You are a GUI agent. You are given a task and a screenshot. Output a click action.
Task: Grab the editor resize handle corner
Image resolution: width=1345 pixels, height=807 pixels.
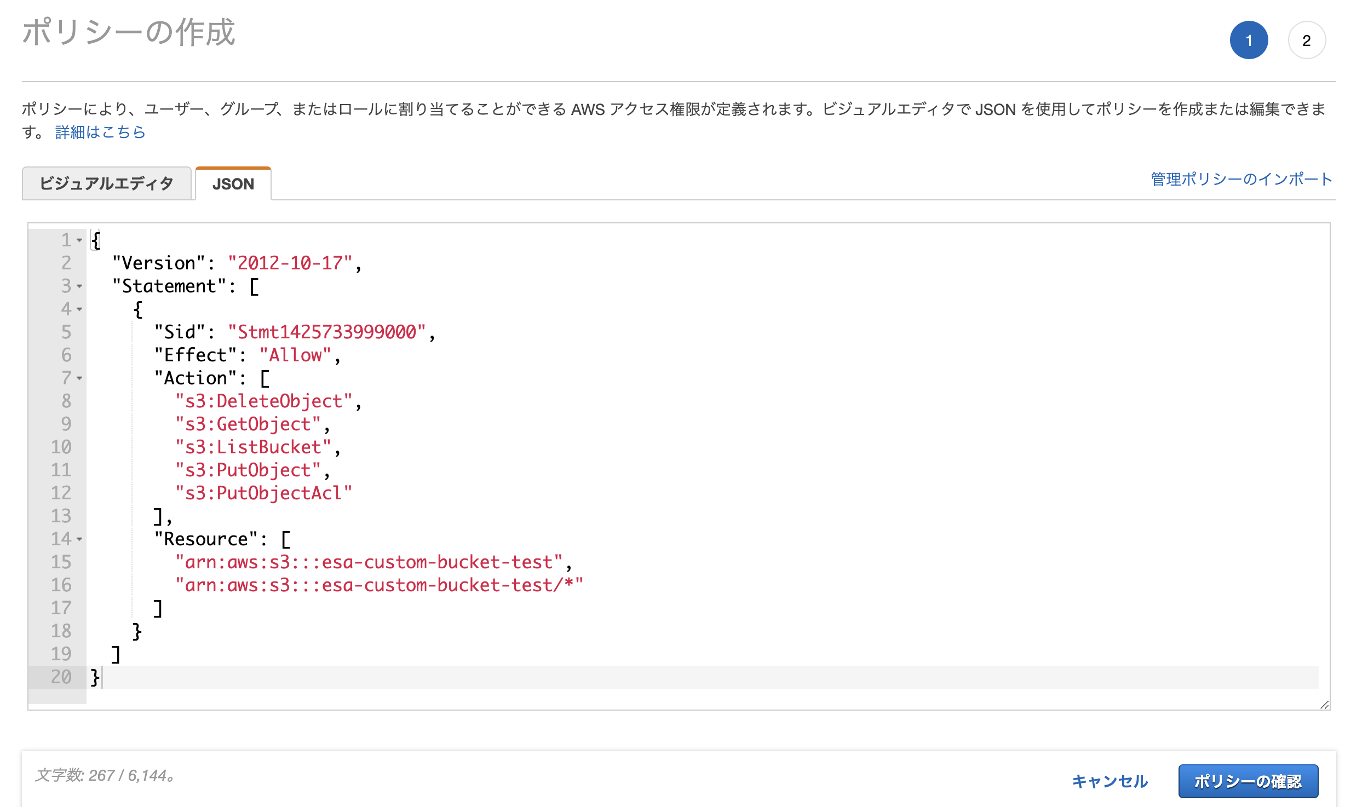(1324, 705)
